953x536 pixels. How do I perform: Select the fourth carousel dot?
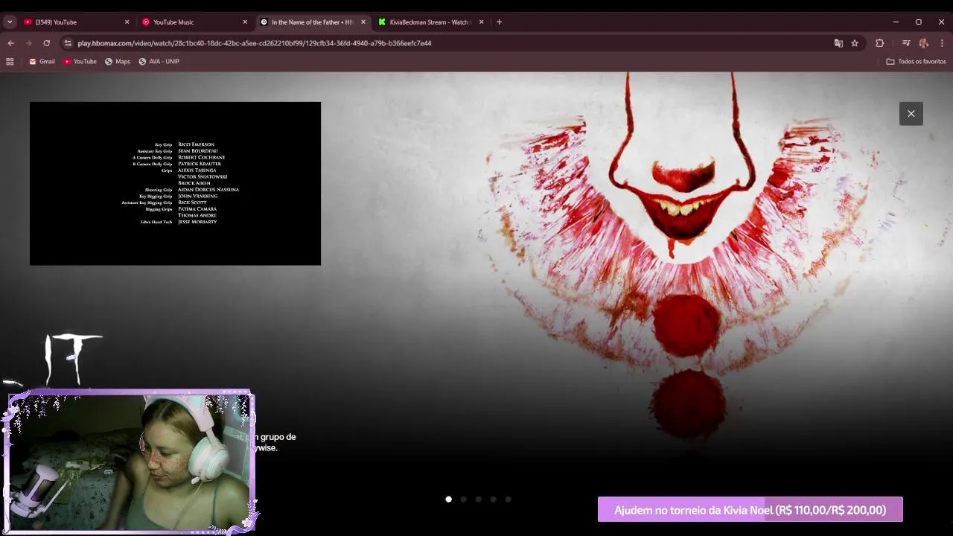(493, 500)
